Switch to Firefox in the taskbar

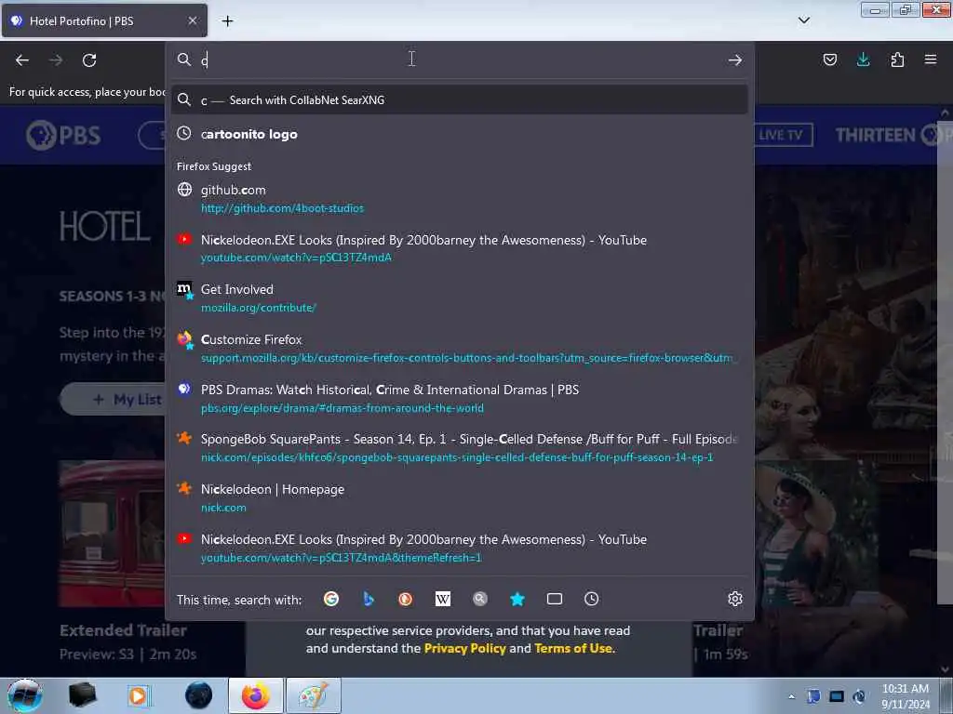click(255, 695)
